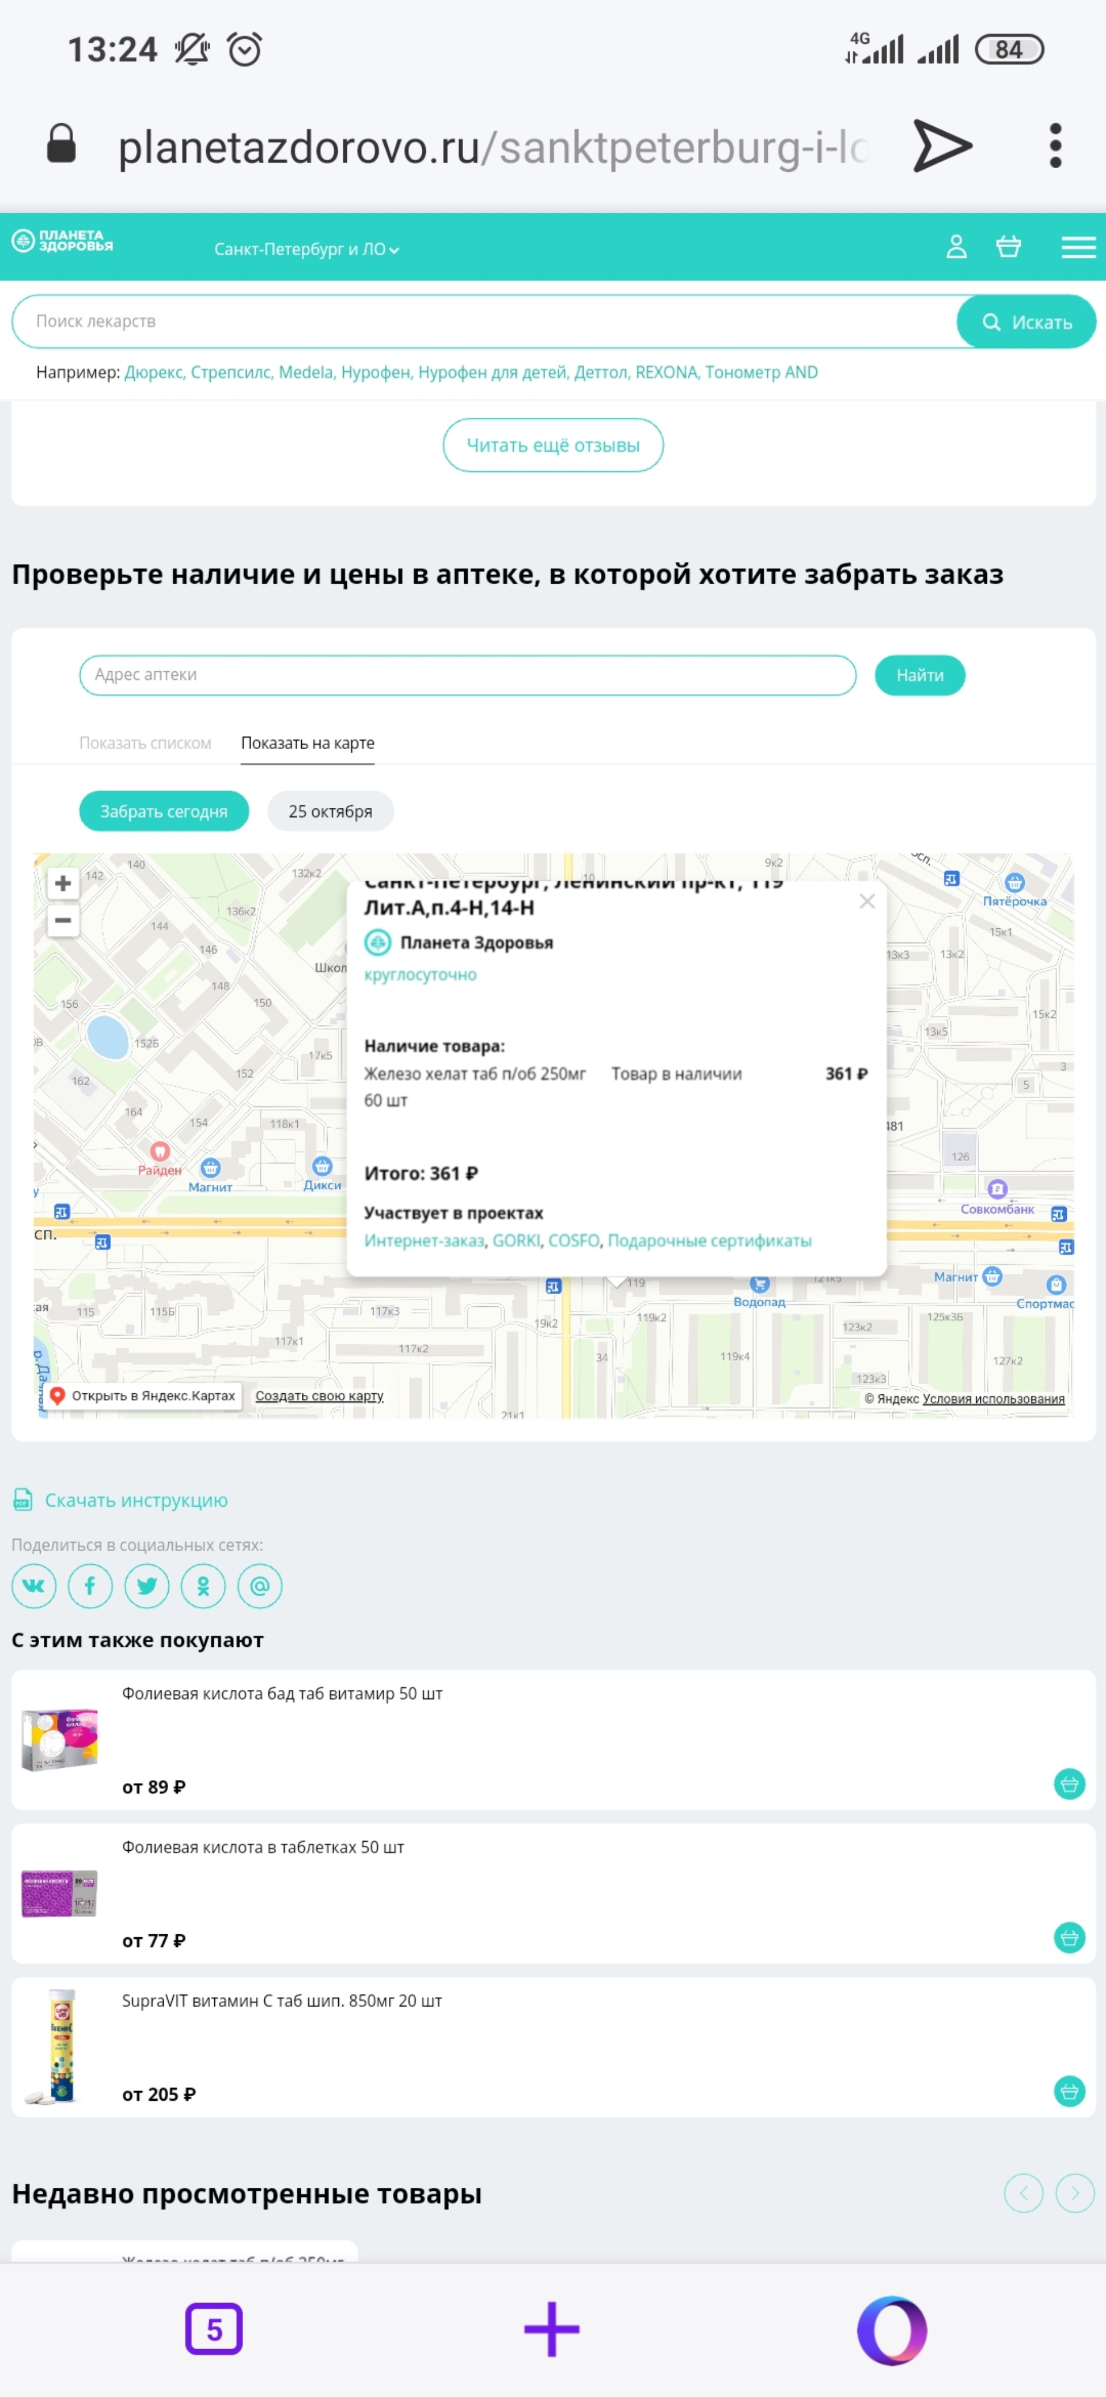
Task: Open a new tab with plus button
Action: (x=552, y=2329)
